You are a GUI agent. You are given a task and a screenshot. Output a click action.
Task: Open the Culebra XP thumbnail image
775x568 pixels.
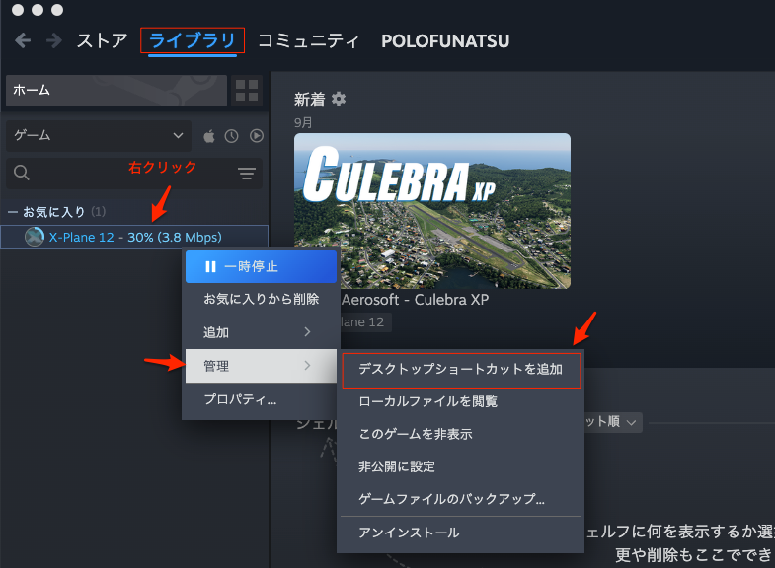432,211
